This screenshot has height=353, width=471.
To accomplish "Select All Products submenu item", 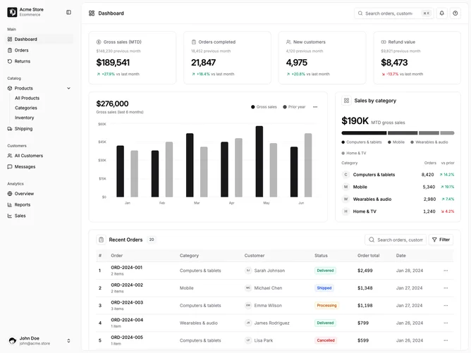I will click(27, 98).
